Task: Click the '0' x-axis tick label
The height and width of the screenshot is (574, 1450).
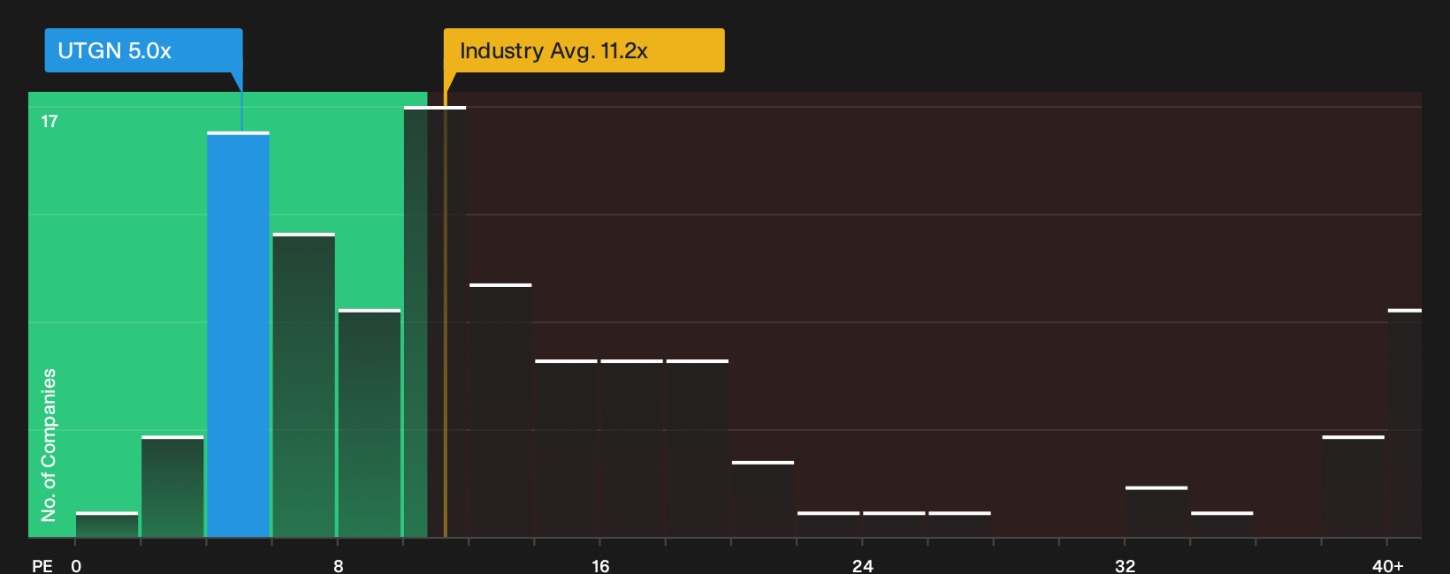Action: click(x=76, y=565)
